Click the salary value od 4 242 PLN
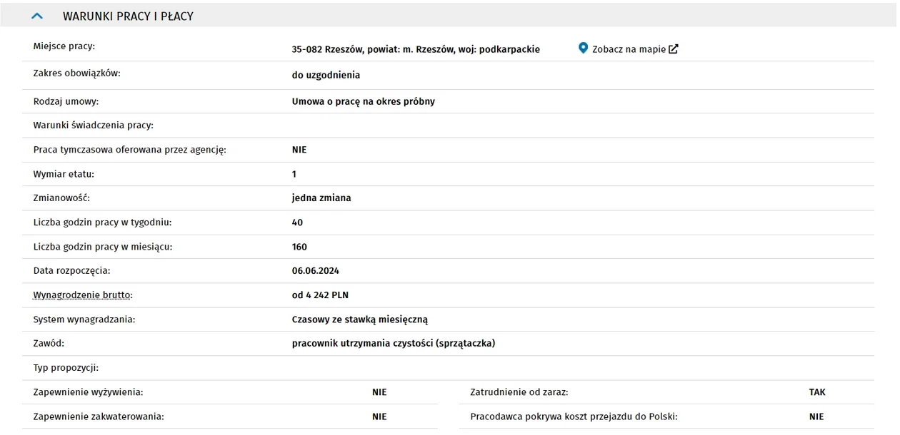 pos(320,295)
